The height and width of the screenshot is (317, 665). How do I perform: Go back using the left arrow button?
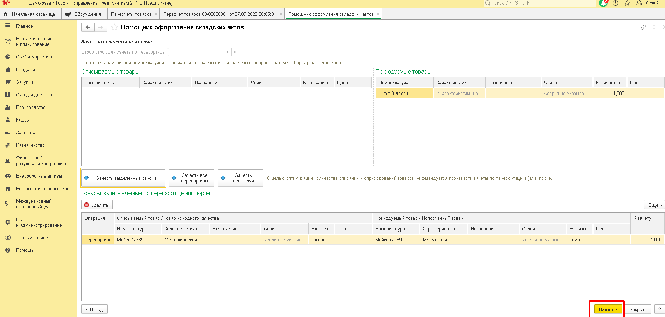tap(88, 27)
